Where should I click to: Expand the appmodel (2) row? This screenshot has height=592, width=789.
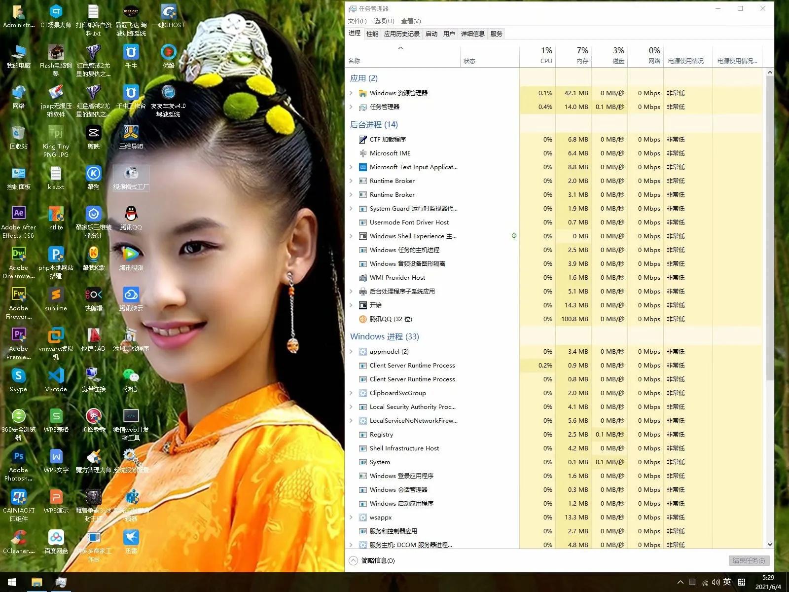point(351,351)
